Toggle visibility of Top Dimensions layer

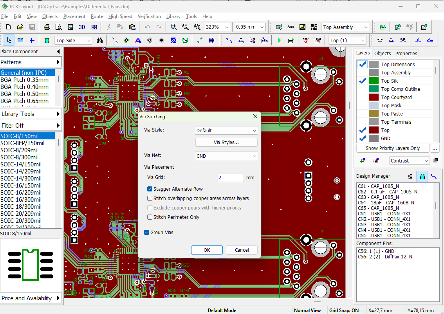362,64
